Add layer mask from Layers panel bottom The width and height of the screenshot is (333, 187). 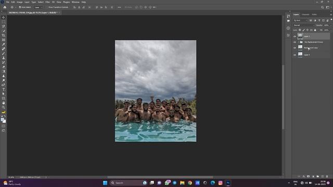click(308, 177)
